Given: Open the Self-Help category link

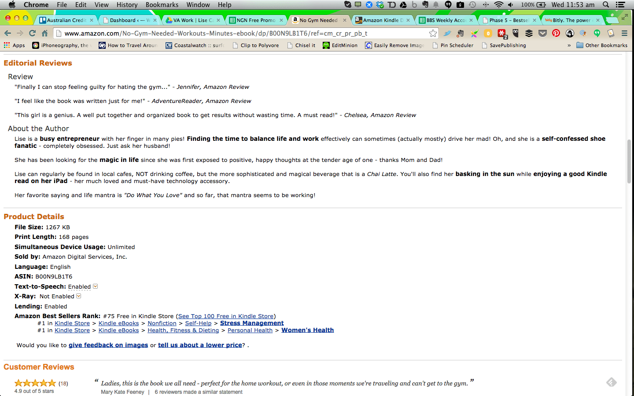Looking at the screenshot, I should (x=198, y=323).
